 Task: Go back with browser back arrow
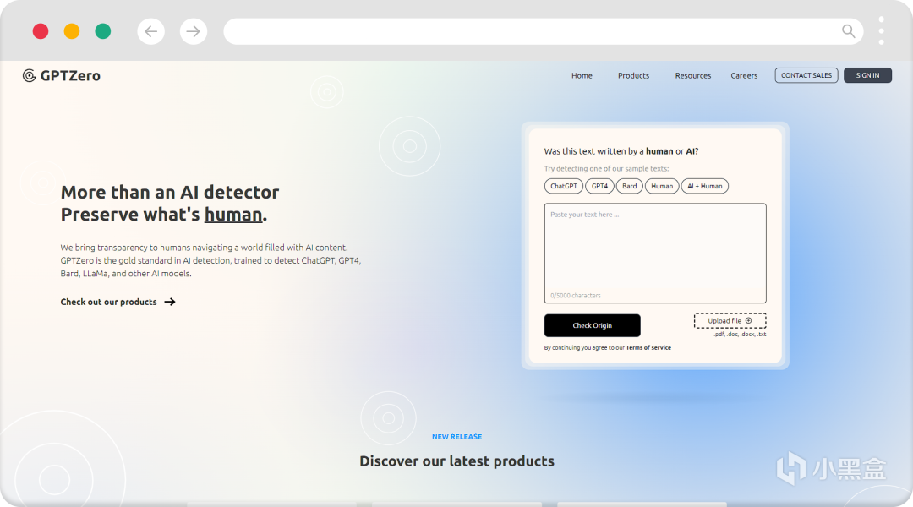[x=150, y=31]
